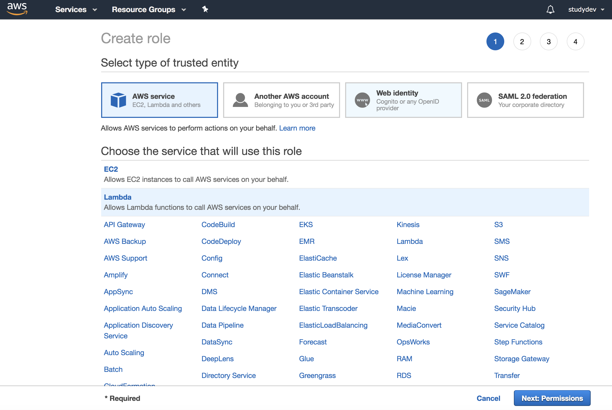Go to step 3 indicator

549,41
